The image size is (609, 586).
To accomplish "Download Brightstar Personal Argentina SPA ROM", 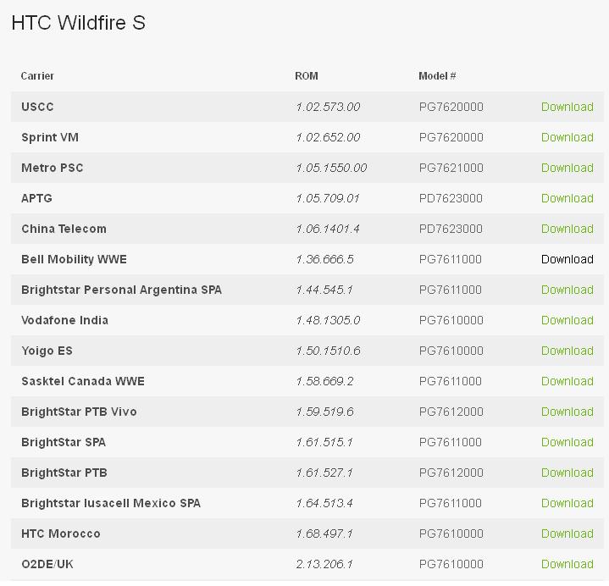I will click(567, 290).
